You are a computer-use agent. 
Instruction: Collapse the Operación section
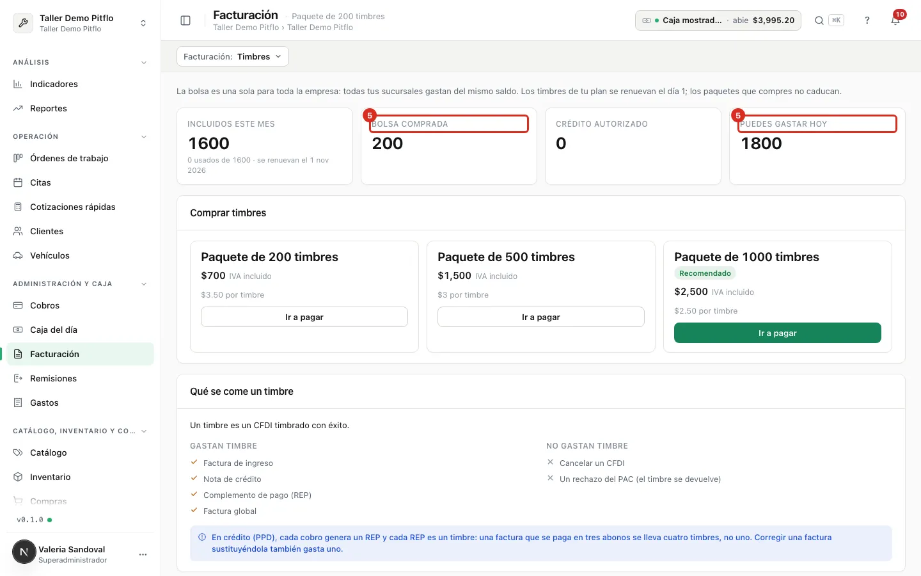[x=144, y=137]
